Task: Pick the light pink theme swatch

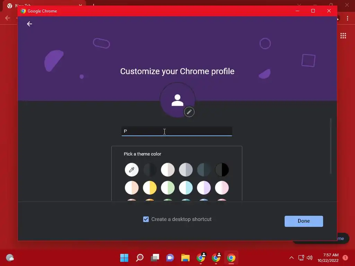Action: click(x=222, y=187)
